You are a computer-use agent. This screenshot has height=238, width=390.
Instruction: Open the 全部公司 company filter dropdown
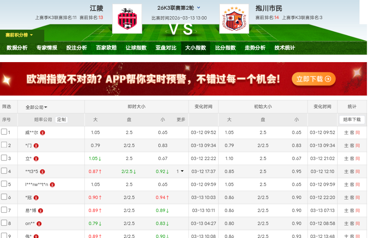pos(36,107)
